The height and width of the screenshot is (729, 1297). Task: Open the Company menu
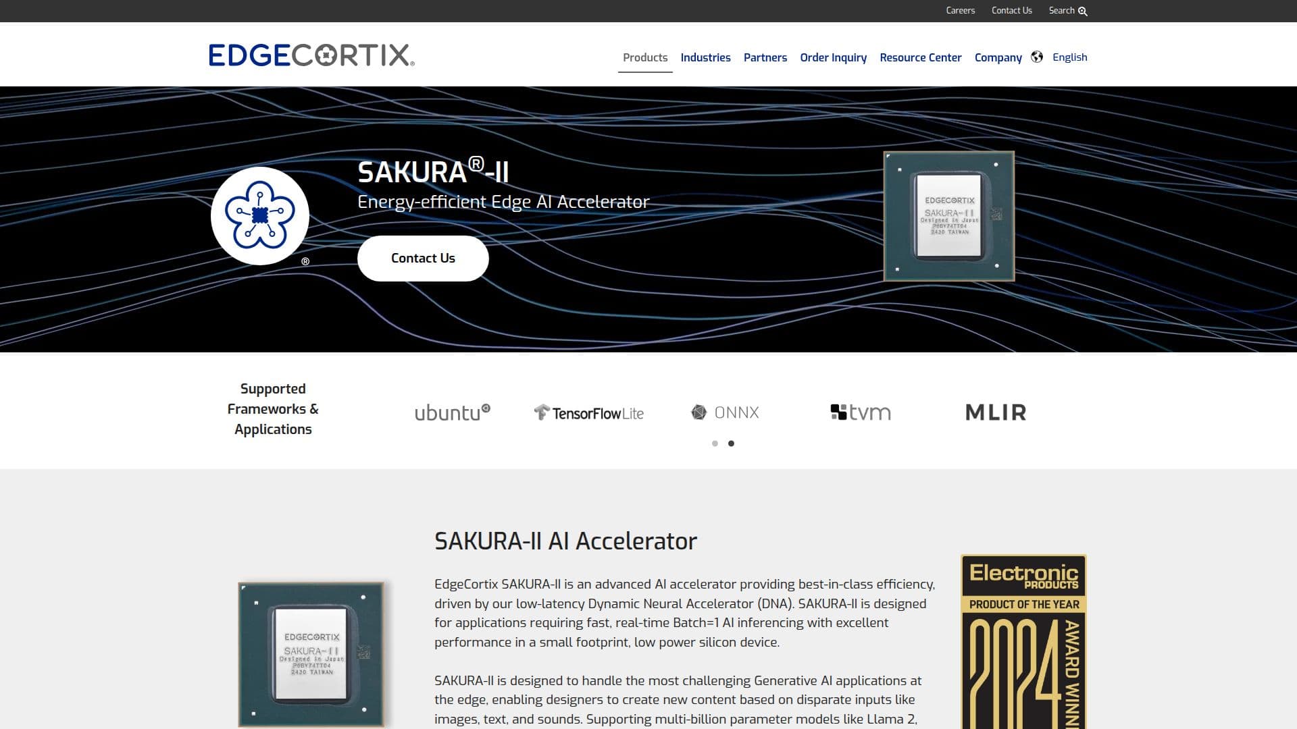(x=998, y=57)
